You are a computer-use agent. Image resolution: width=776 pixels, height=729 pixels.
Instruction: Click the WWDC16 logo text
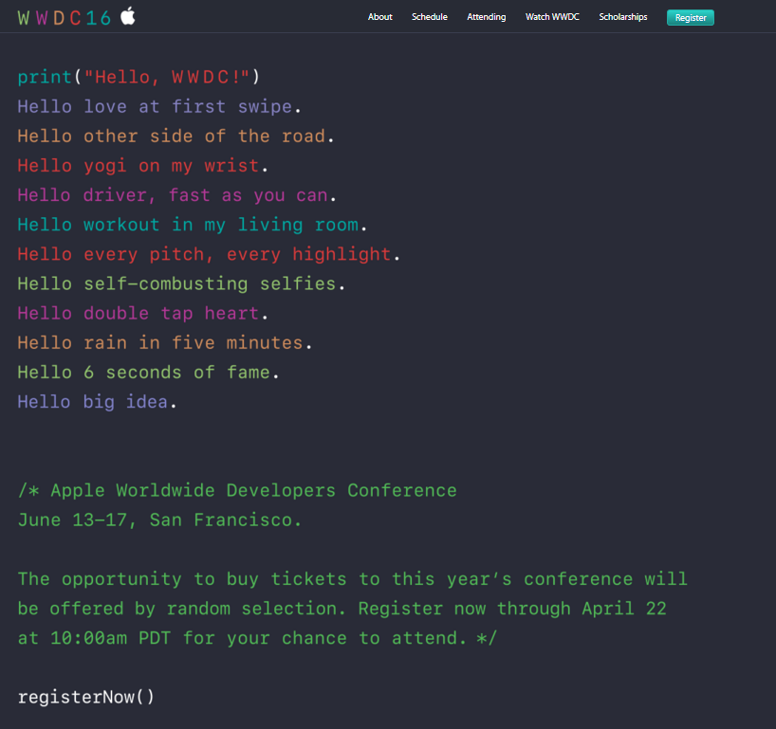pos(65,18)
